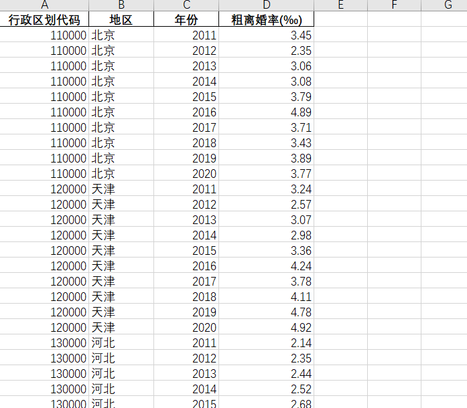Click the 粗离婚率(‰) header cell
Viewport: 467px width, 408px height.
click(x=266, y=19)
